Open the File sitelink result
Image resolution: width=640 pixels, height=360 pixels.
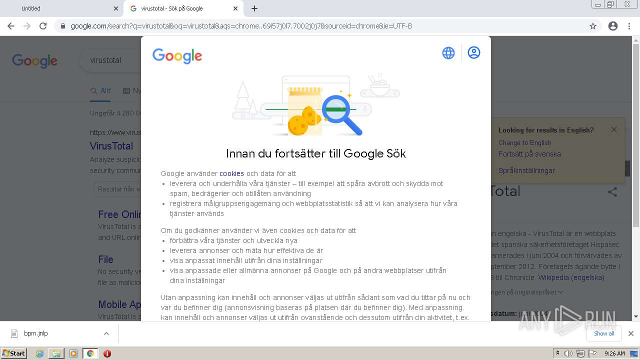[105, 259]
